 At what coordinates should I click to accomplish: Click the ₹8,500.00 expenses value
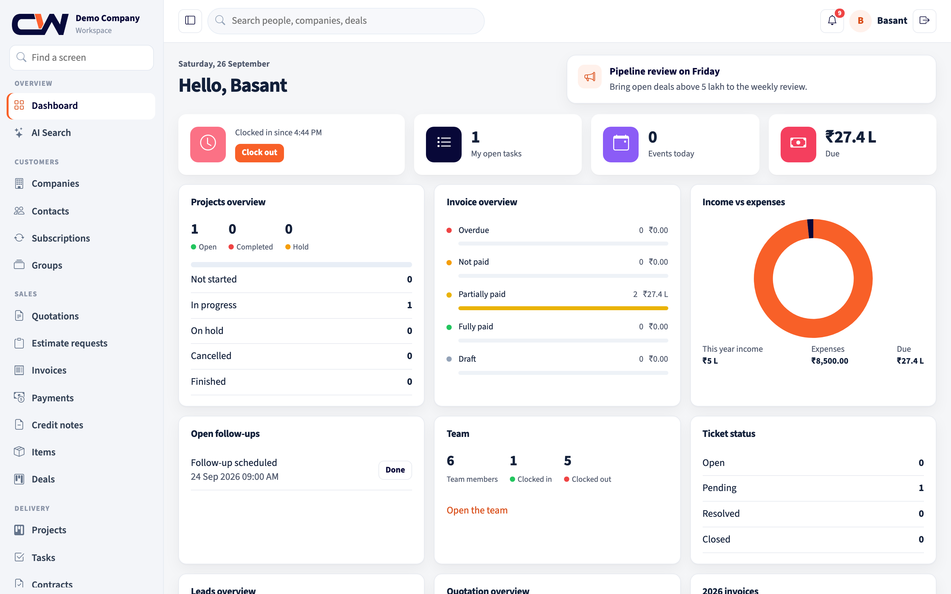click(829, 361)
